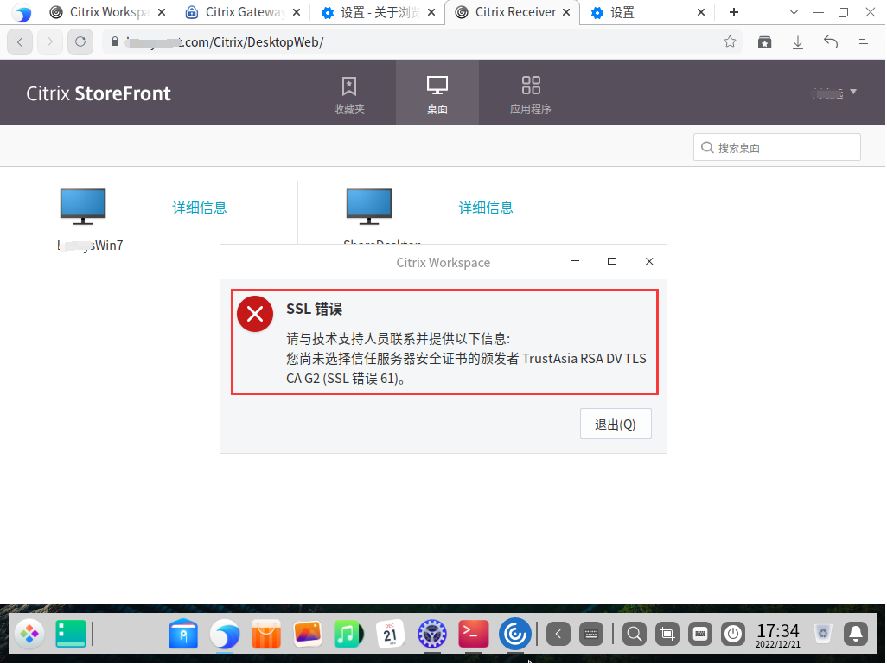Screen dimensions: 887x664
Task: Click the 搜索桌面 search field
Action: (x=777, y=147)
